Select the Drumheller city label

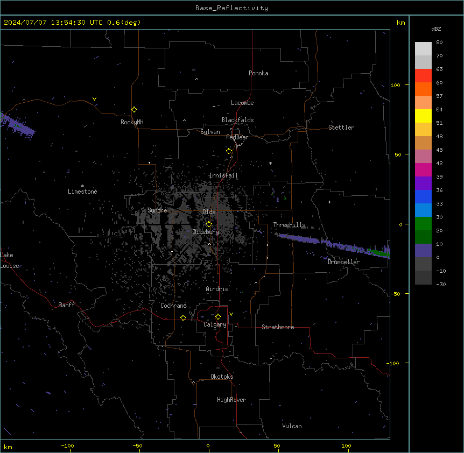tap(343, 262)
